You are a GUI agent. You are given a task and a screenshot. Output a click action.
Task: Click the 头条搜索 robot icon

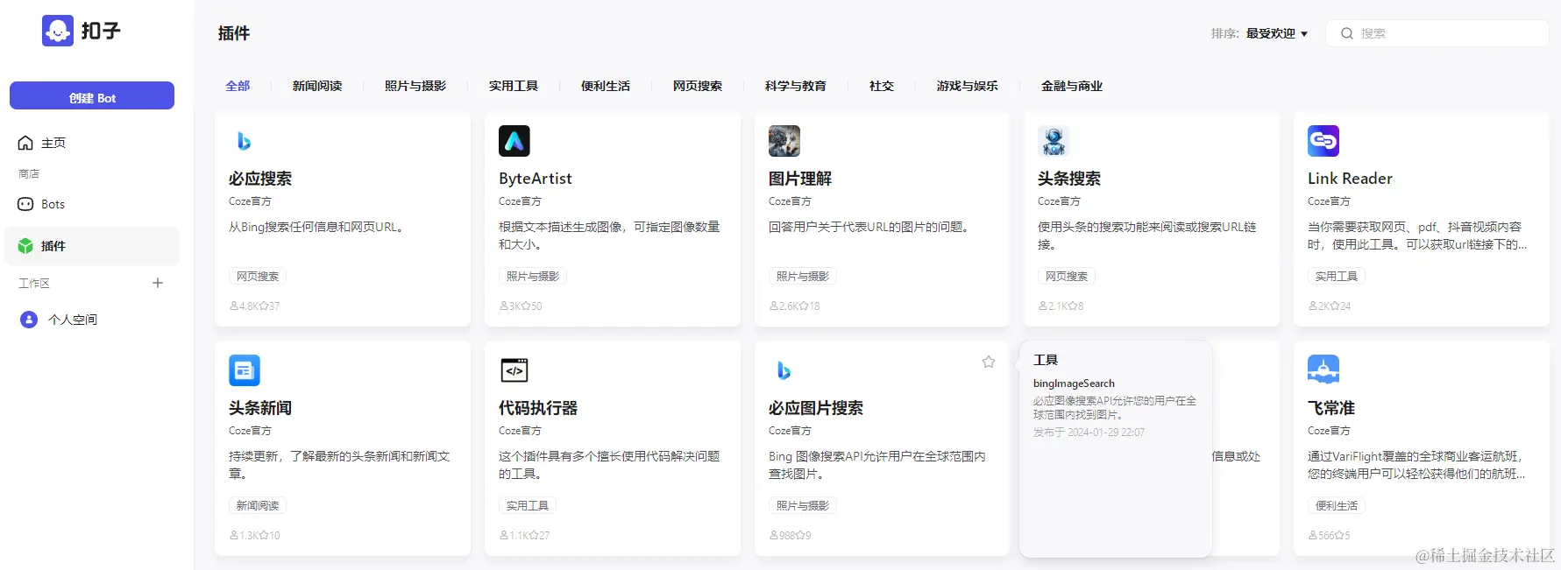pyautogui.click(x=1054, y=141)
